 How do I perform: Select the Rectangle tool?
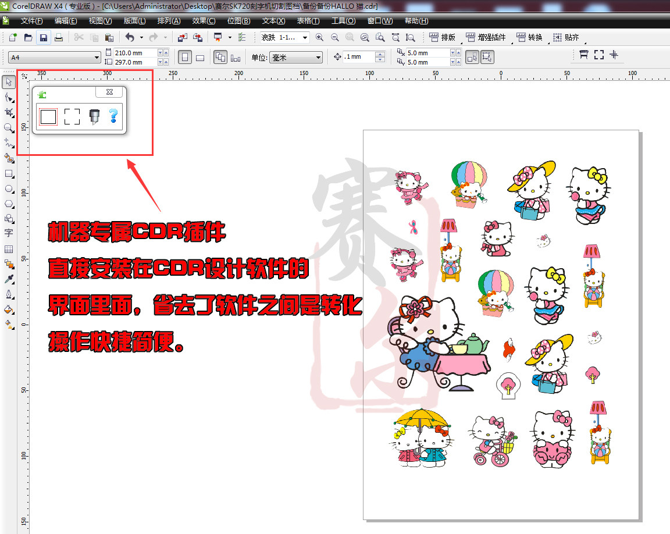click(9, 173)
